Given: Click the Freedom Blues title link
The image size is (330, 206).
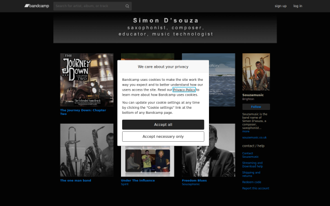Looking at the screenshot, I should pos(194,180).
